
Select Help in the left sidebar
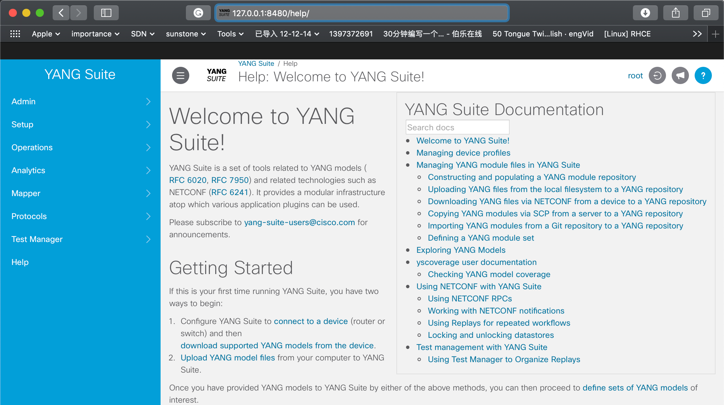pos(20,262)
